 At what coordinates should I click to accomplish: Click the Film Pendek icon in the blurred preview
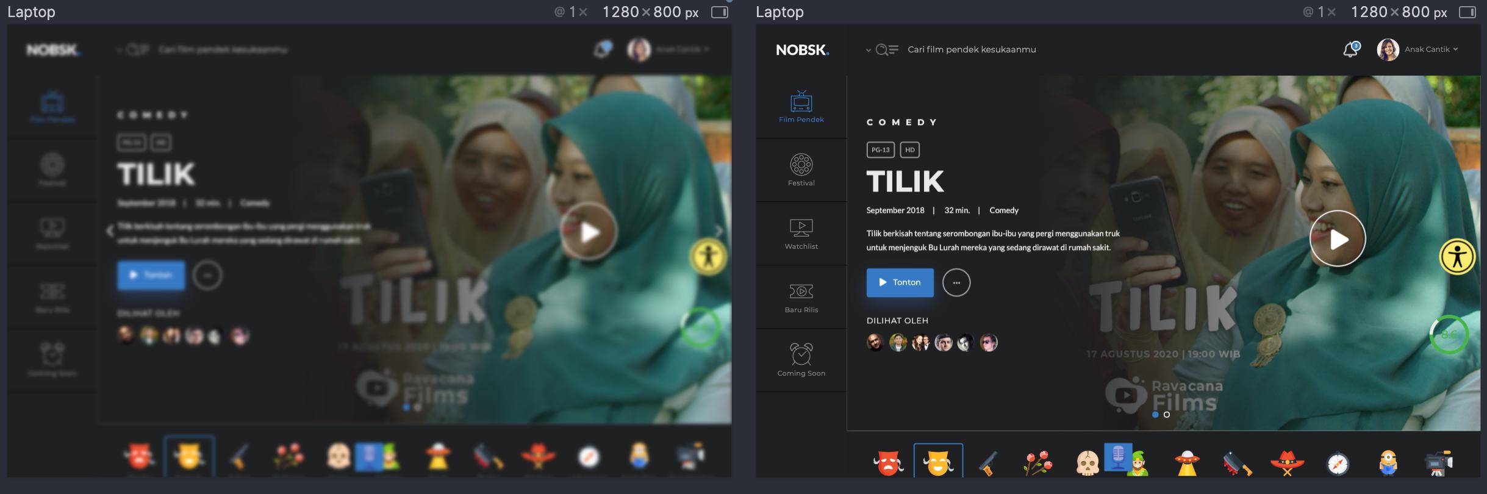[x=52, y=102]
